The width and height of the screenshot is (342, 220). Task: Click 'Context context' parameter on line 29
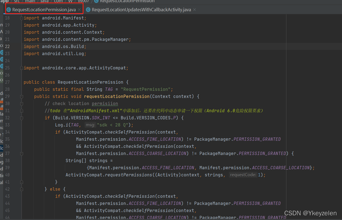point(173,96)
